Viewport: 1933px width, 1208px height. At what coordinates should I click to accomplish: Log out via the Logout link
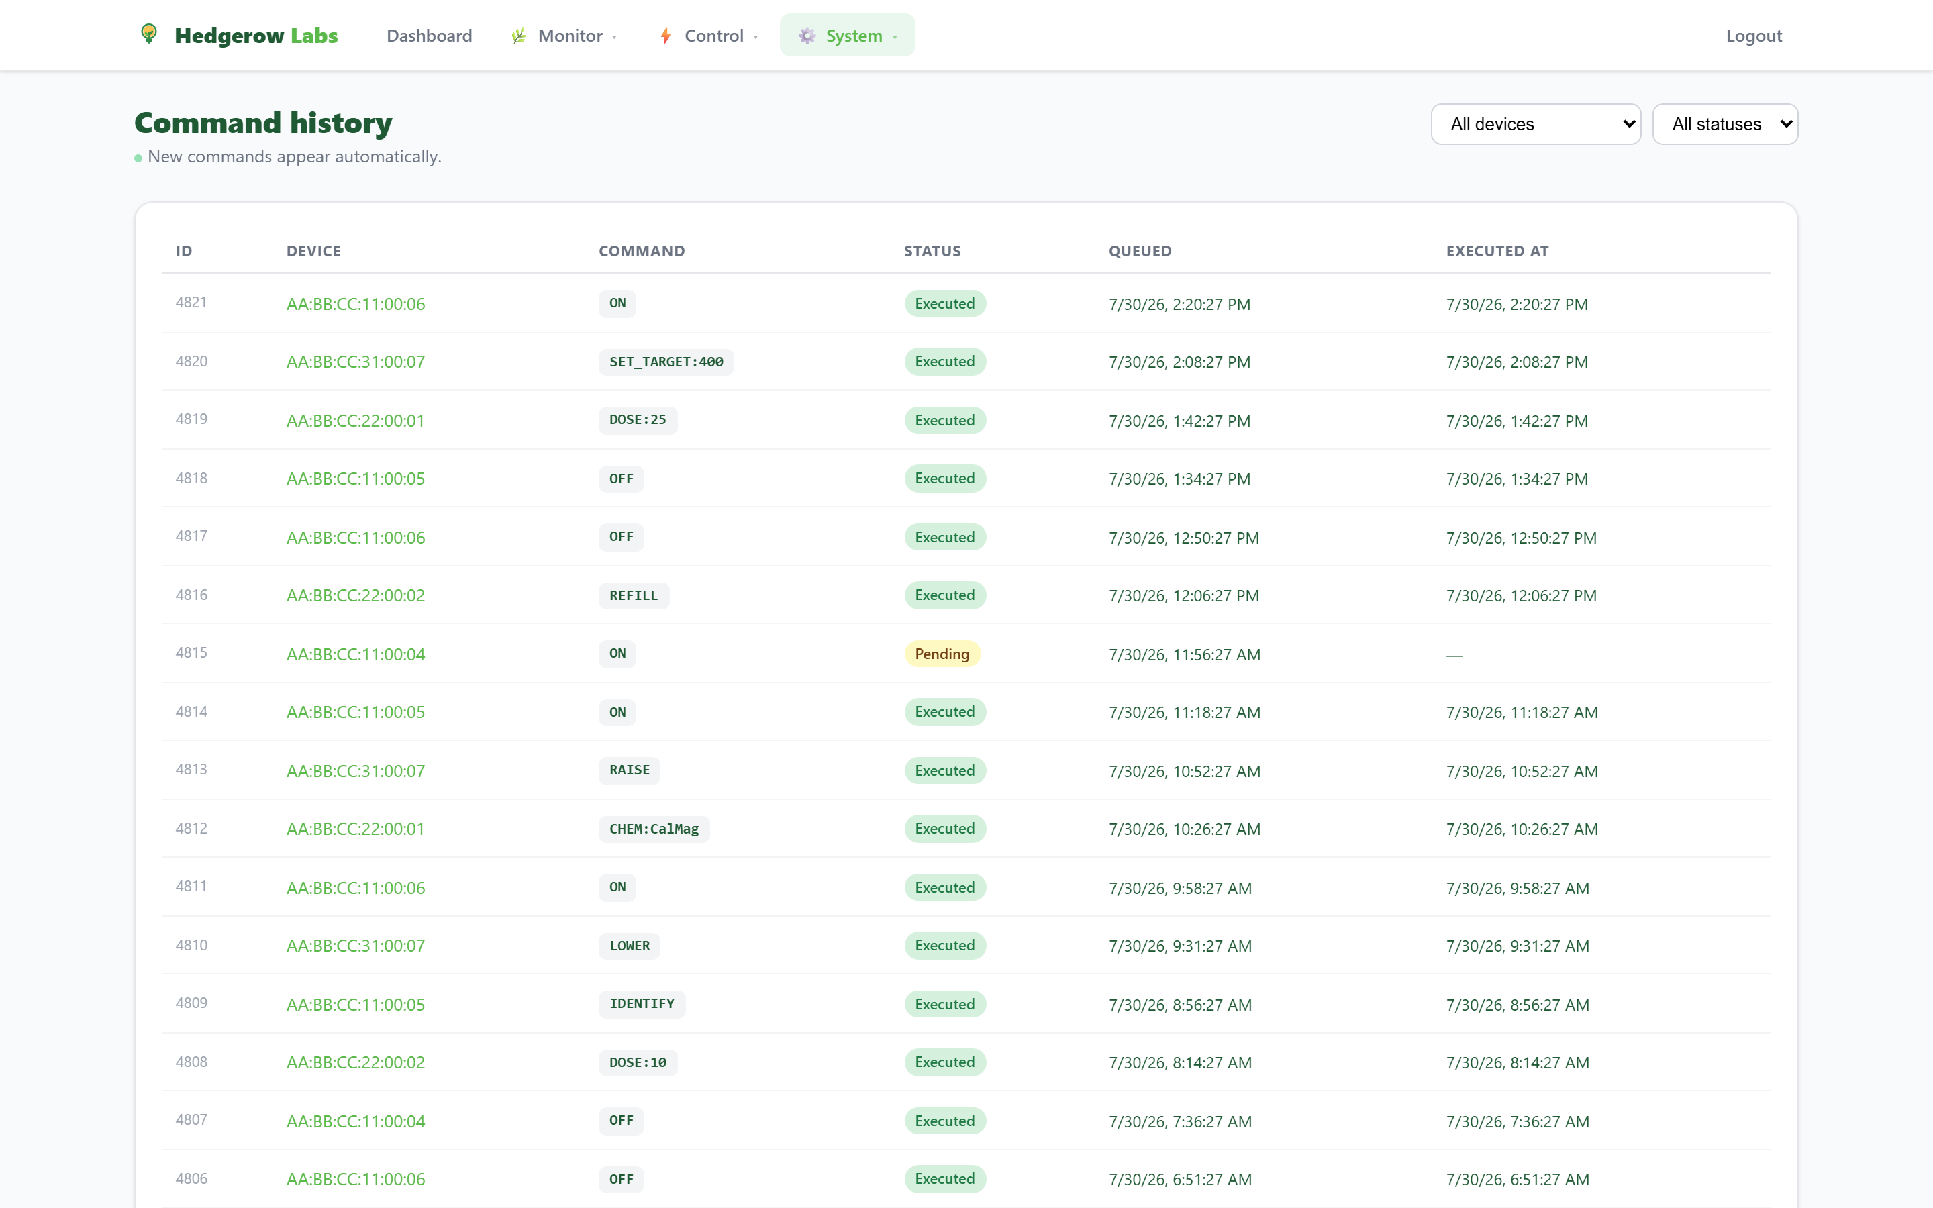coord(1753,36)
